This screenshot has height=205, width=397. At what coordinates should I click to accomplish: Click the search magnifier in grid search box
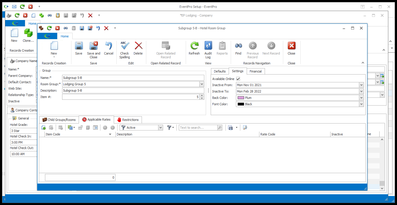click(x=220, y=128)
